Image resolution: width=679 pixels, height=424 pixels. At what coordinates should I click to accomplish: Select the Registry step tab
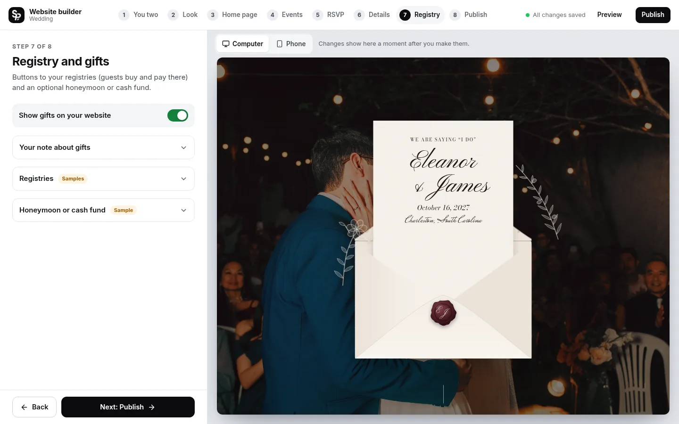[420, 15]
